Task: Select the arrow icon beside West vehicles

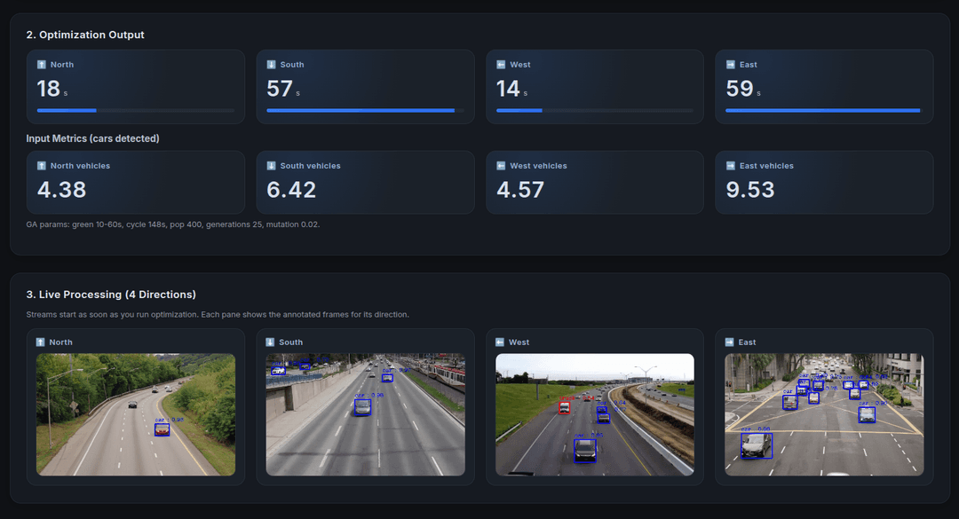Action: tap(499, 165)
